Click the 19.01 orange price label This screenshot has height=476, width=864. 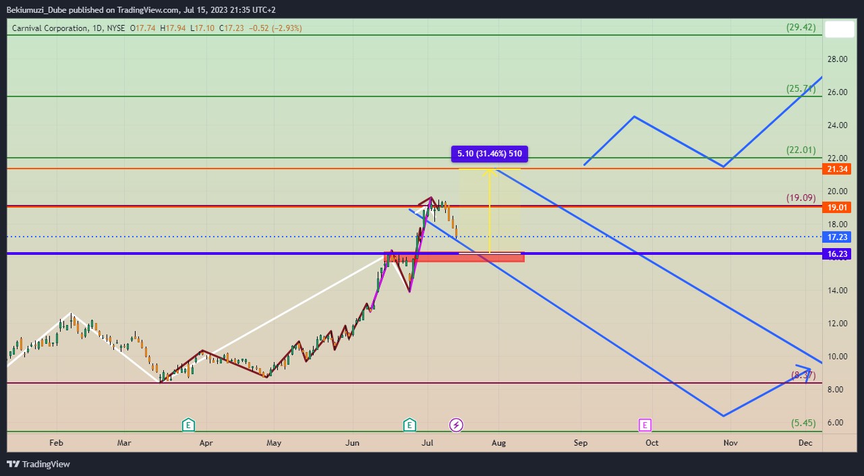pyautogui.click(x=836, y=208)
